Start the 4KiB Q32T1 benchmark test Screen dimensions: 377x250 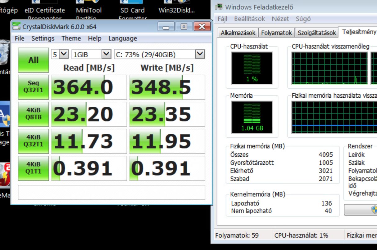[33, 141]
